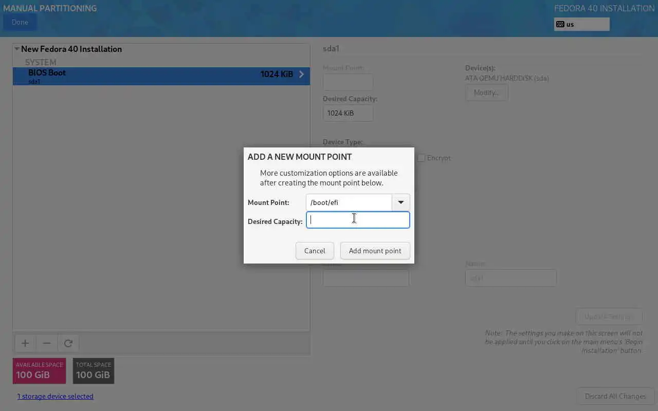Click the Modify... devices button
This screenshot has width=658, height=411.
click(x=486, y=92)
